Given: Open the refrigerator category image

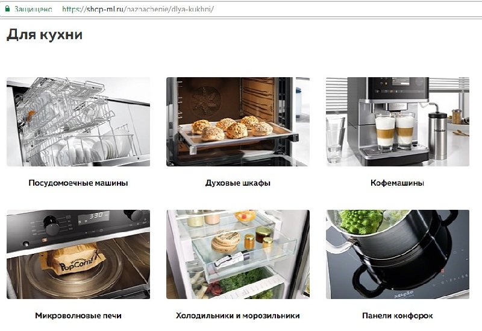Looking at the screenshot, I should (x=238, y=254).
